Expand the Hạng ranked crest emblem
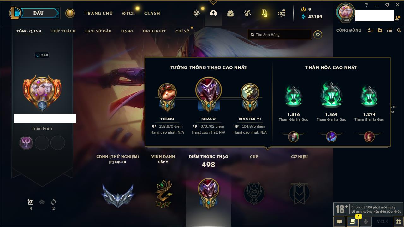 118,194
